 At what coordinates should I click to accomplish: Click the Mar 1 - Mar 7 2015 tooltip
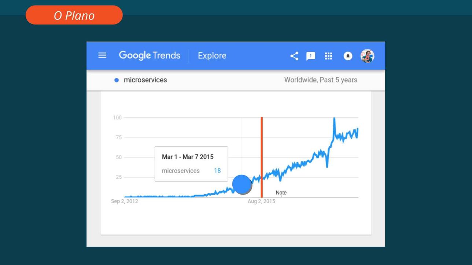191,164
